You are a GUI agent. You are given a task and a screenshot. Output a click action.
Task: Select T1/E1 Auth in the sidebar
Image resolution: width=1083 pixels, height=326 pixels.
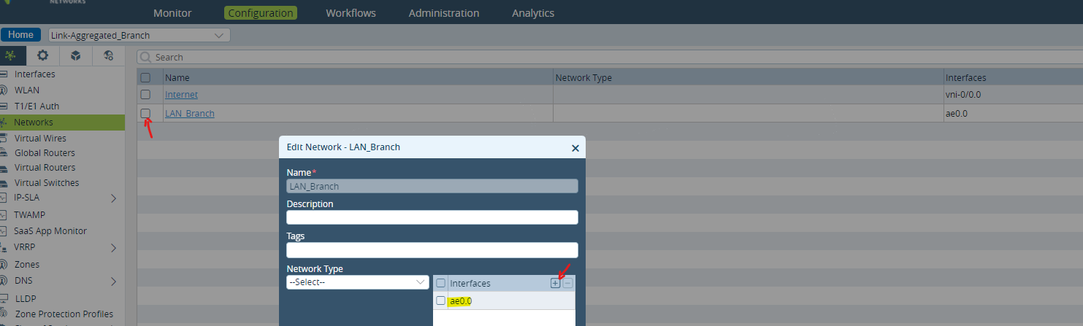tap(37, 106)
